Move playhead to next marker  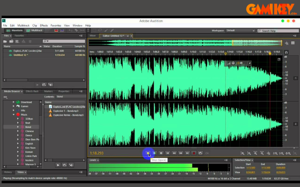pos(187,153)
